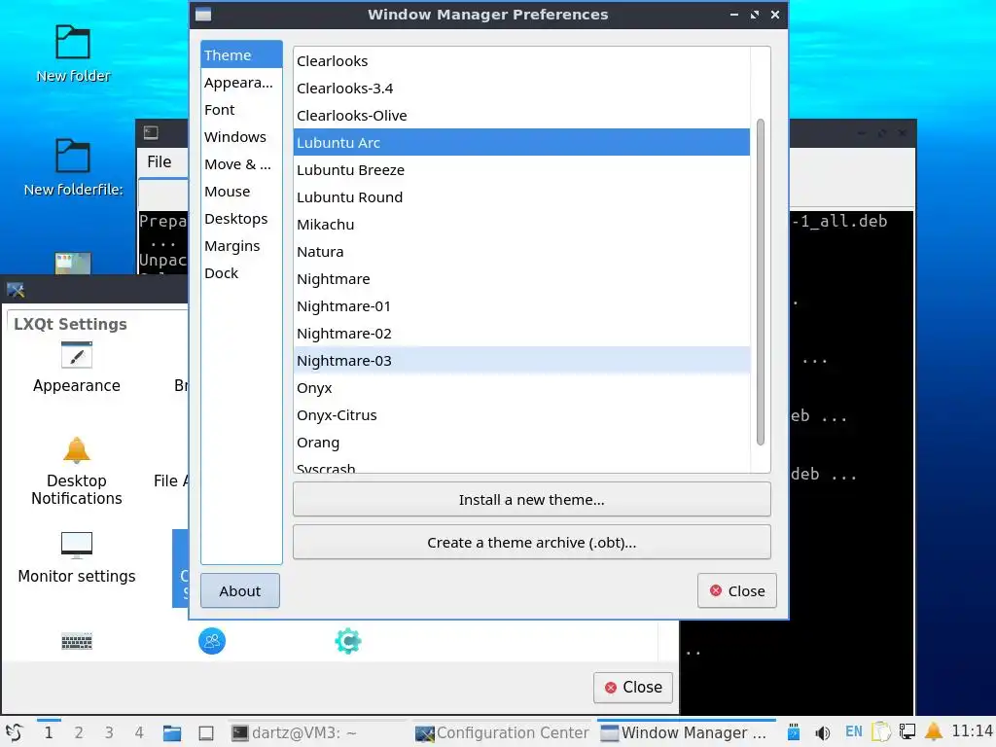Click Install a new theme button

[x=532, y=499]
